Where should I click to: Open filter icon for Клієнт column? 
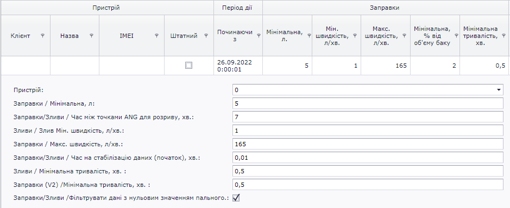pos(42,36)
